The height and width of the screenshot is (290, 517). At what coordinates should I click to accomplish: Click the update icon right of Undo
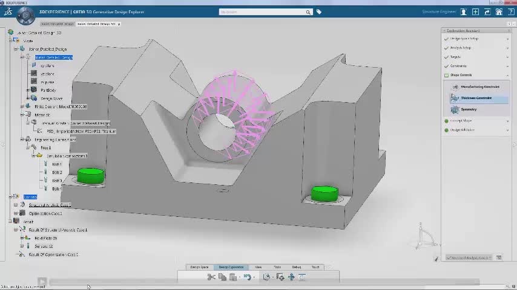266,277
